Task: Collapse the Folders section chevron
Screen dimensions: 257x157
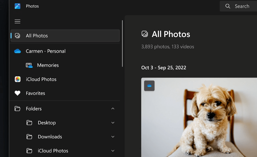Action: point(113,109)
